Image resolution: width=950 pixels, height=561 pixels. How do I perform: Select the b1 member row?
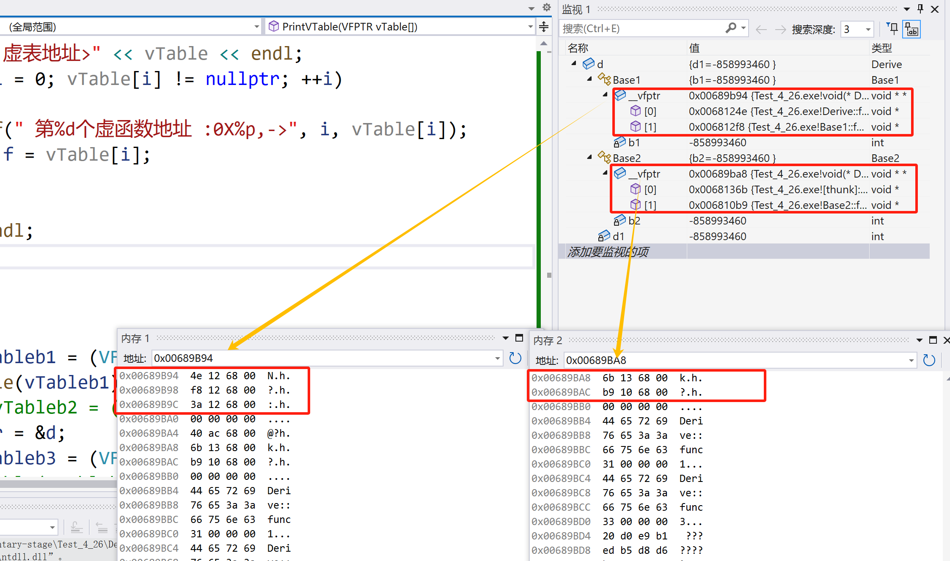748,142
